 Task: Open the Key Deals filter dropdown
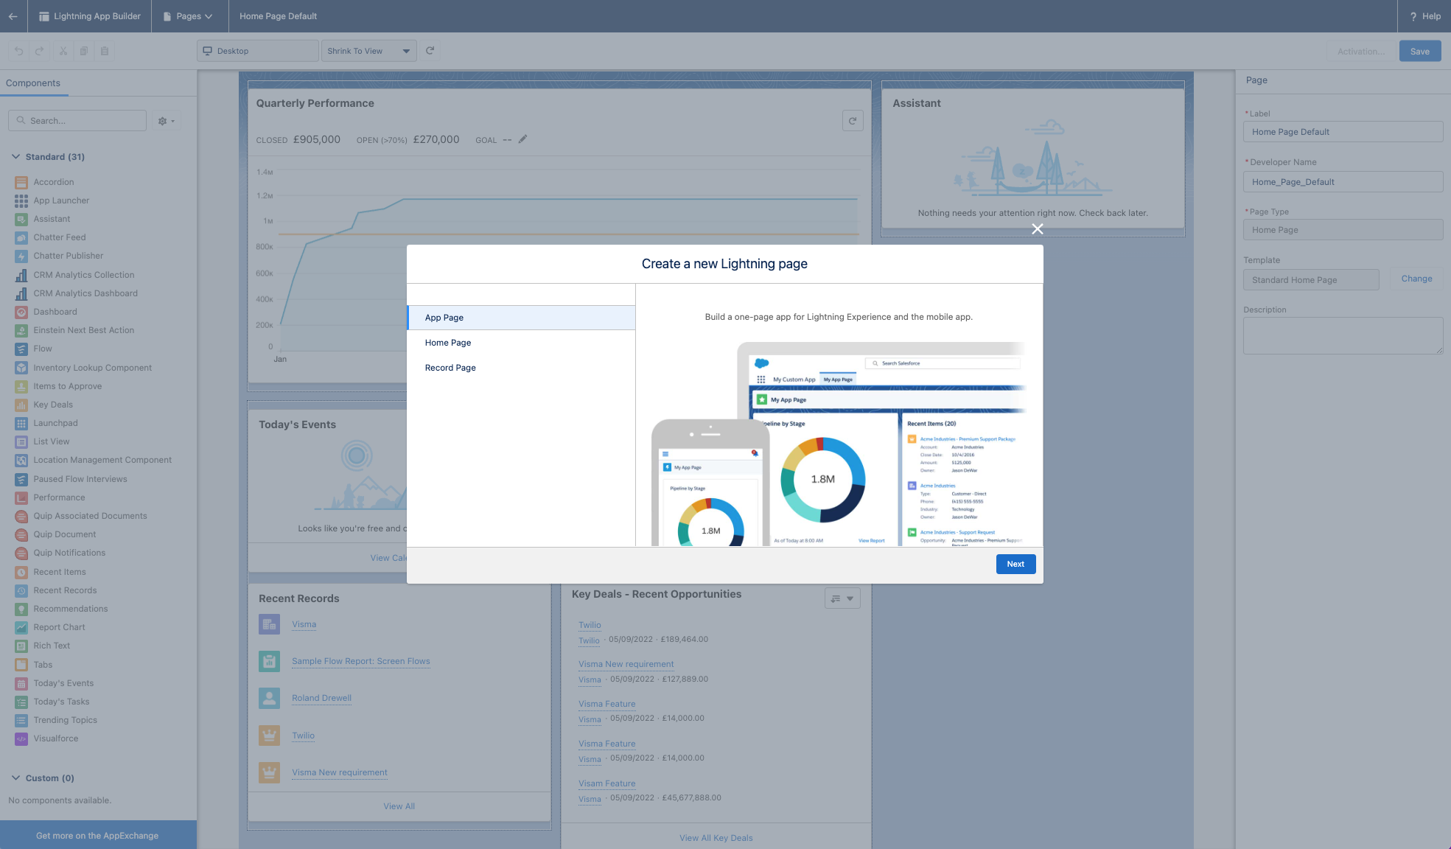click(842, 598)
